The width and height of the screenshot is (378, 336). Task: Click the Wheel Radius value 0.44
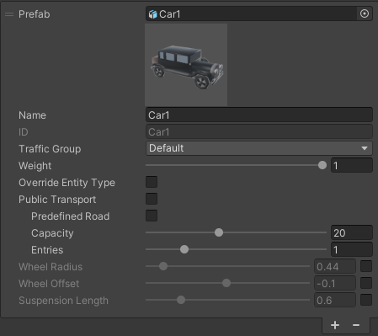click(x=335, y=266)
